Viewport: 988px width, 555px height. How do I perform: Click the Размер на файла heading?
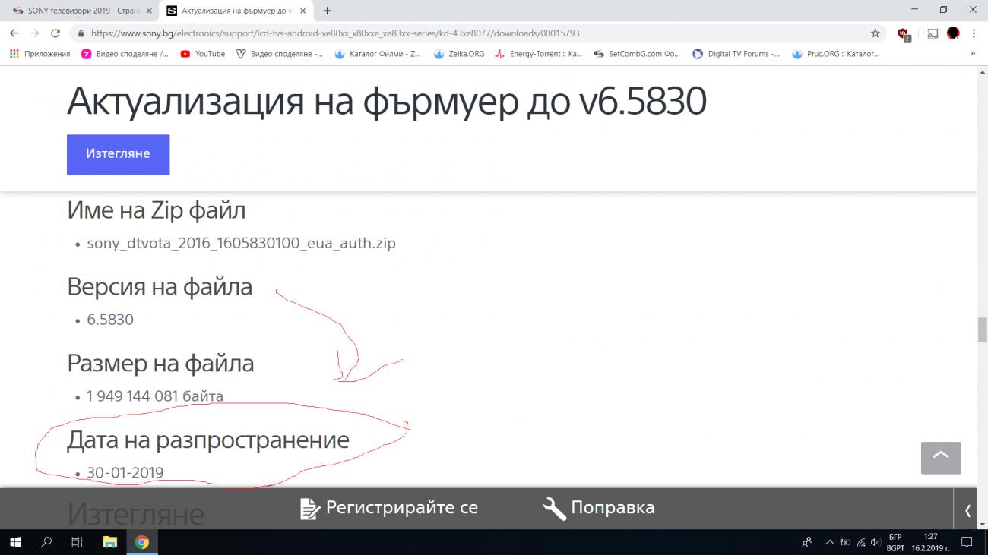click(x=160, y=364)
